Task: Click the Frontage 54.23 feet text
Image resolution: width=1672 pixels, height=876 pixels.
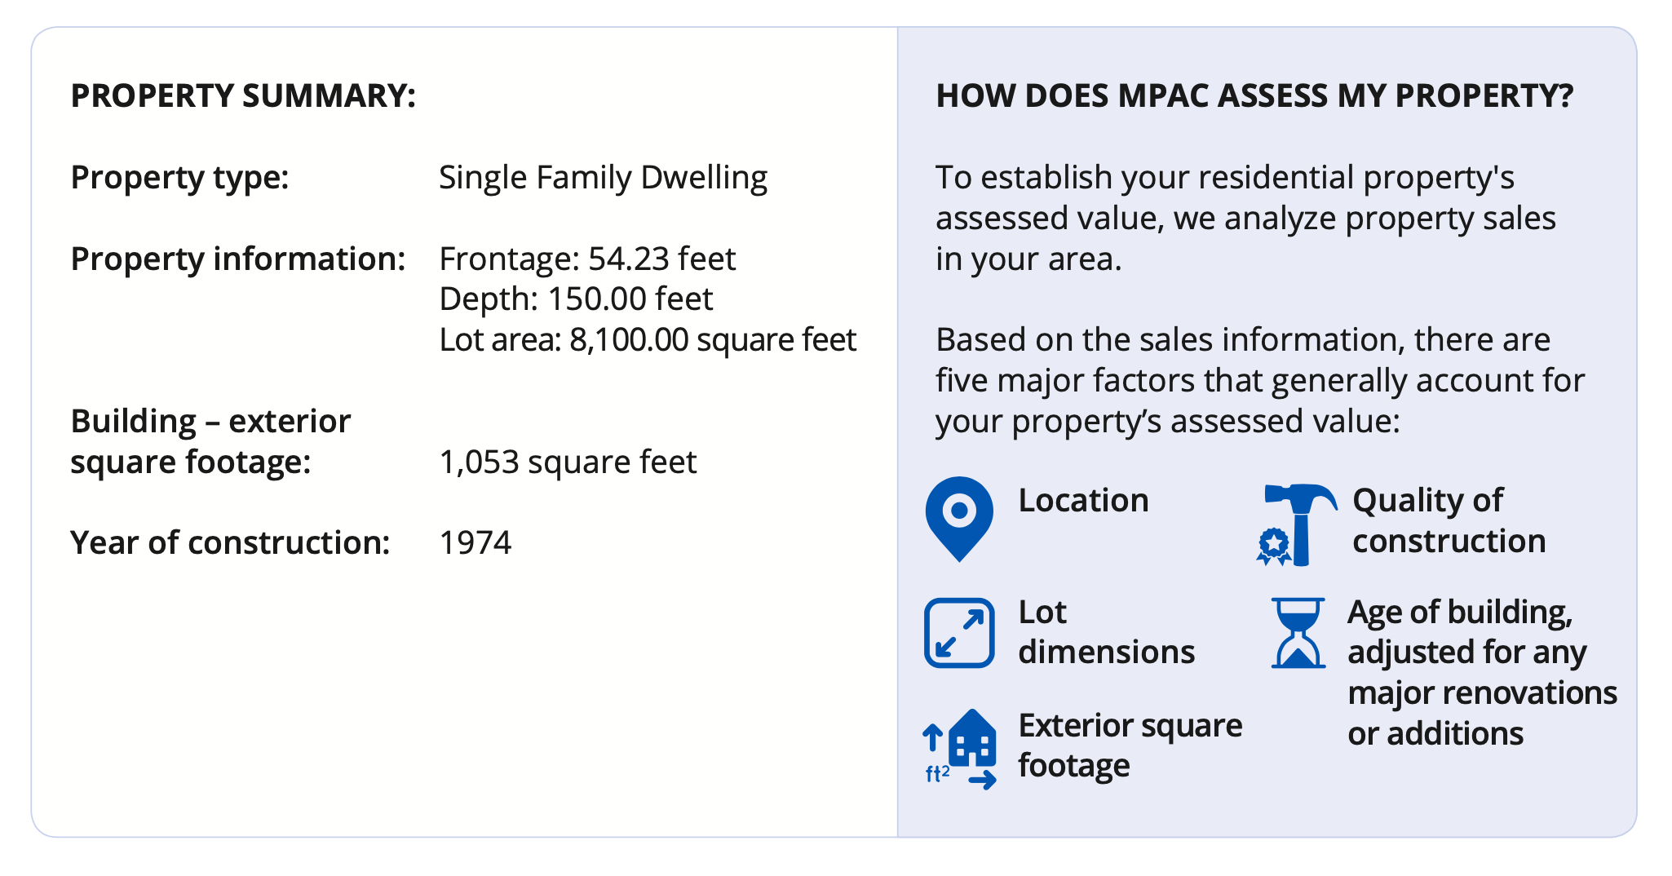Action: click(587, 259)
